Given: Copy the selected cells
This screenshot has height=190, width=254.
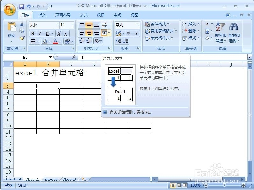Looking at the screenshot, I should click(x=22, y=31).
